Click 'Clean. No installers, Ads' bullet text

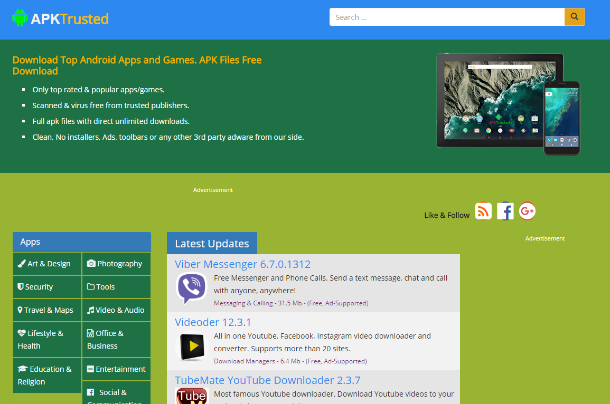click(x=168, y=137)
